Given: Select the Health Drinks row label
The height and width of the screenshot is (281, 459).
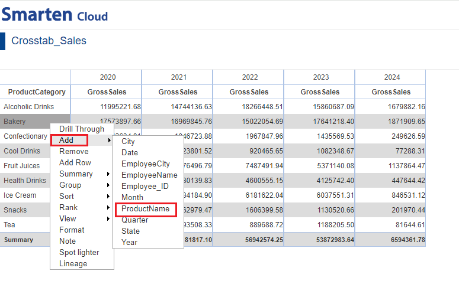Looking at the screenshot, I should (25, 181).
